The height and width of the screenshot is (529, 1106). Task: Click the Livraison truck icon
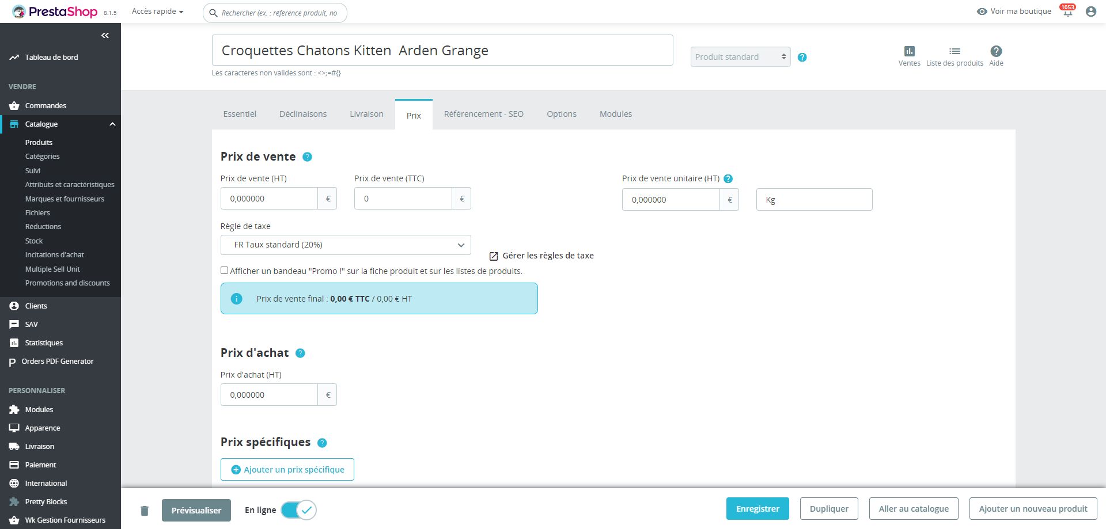pyautogui.click(x=14, y=447)
